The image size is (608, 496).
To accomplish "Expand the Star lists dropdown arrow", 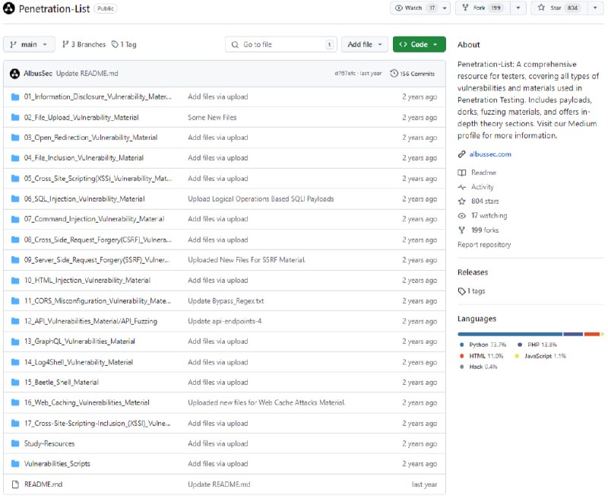I will [595, 8].
